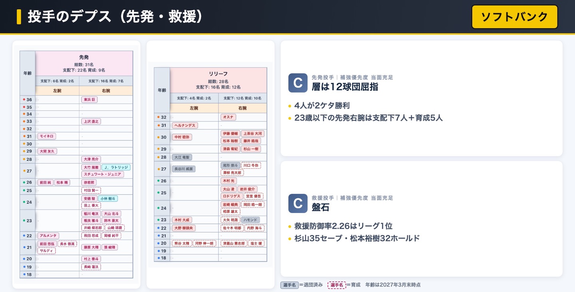Select the 木村 大成 reliever chip
This screenshot has height=292, width=575.
pyautogui.click(x=182, y=220)
